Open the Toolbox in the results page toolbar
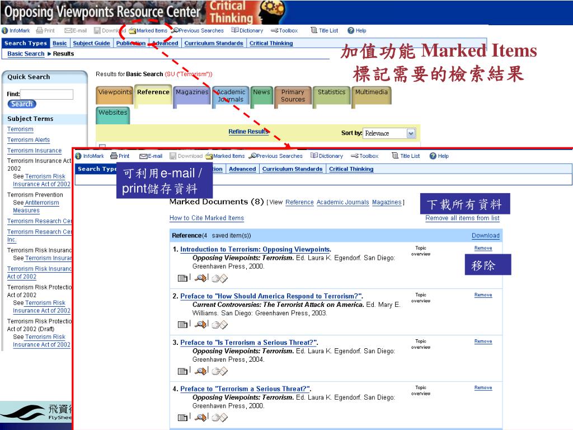The height and width of the screenshot is (430, 573). 284,31
